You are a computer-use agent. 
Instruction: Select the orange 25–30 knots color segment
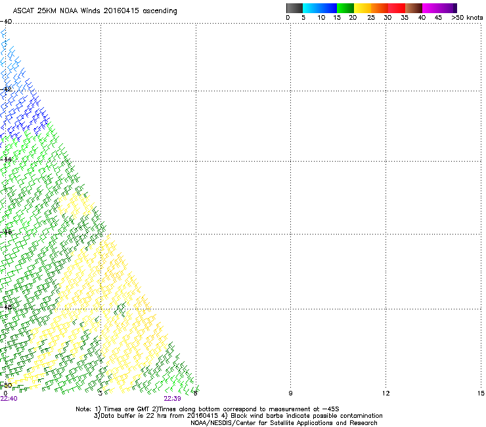(380, 8)
